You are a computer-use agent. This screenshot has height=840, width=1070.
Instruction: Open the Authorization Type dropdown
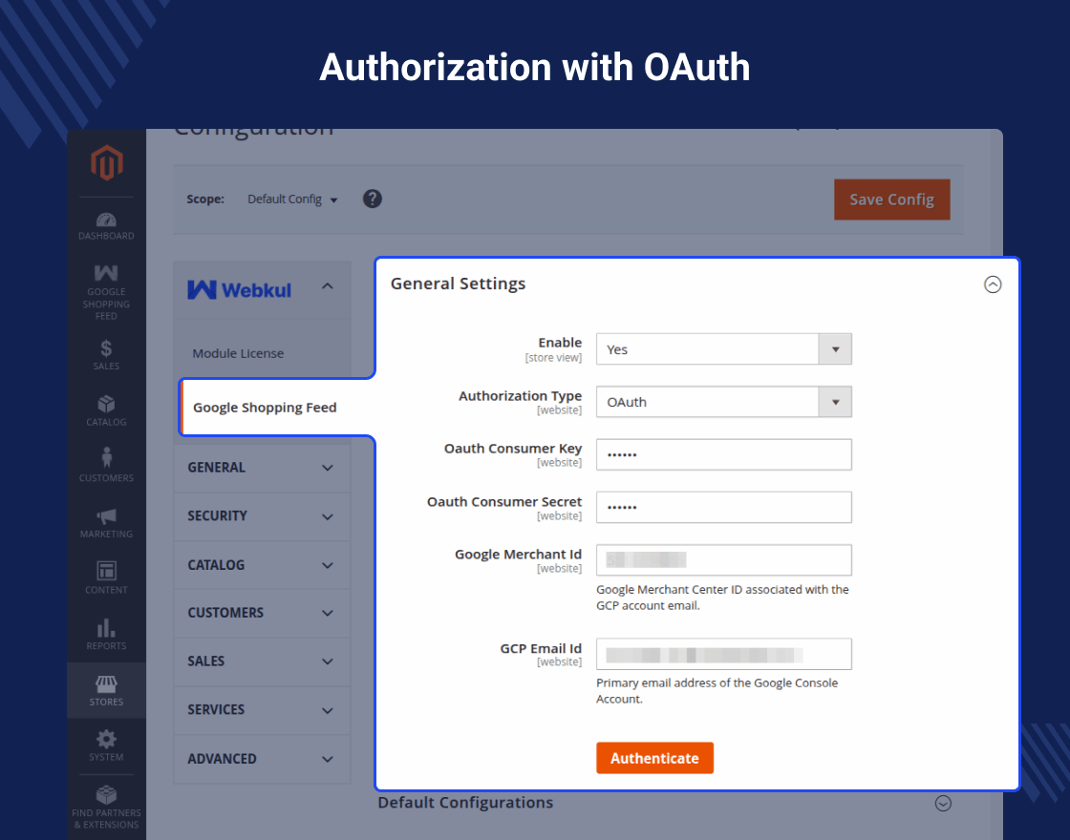click(x=723, y=402)
